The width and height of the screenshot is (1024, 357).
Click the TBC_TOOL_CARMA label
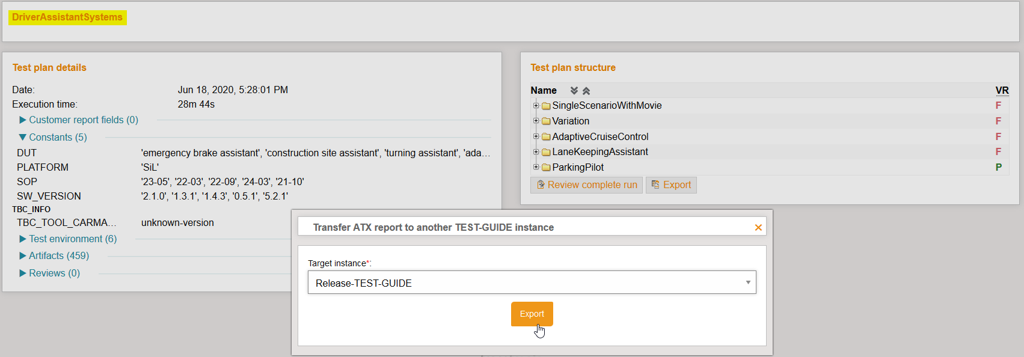(66, 222)
